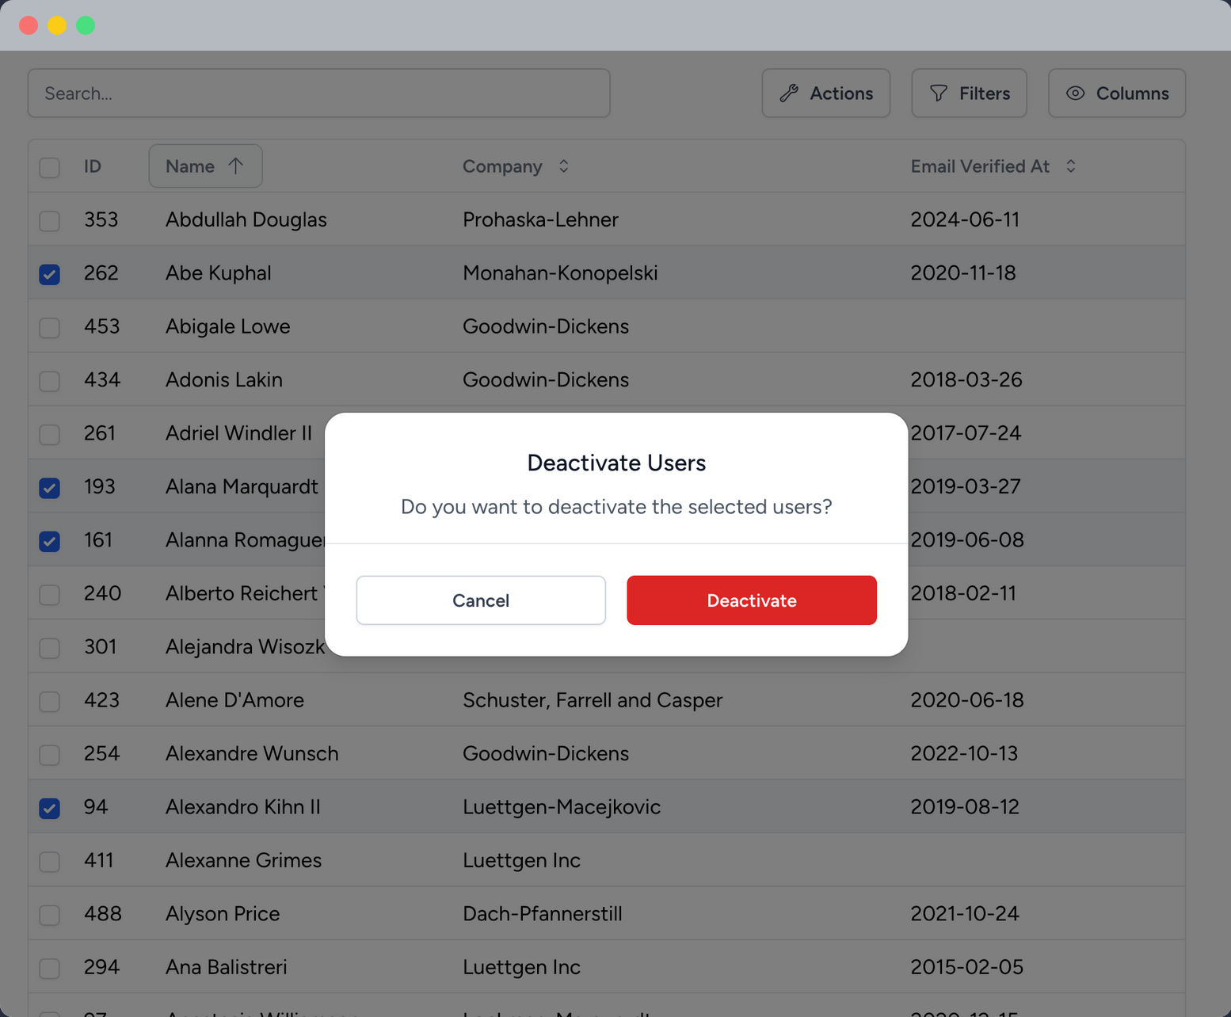Click the company Luettgen-Macejkovic
This screenshot has height=1017, width=1231.
tap(562, 807)
